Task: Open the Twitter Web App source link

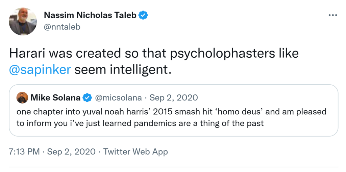Action: [135, 152]
